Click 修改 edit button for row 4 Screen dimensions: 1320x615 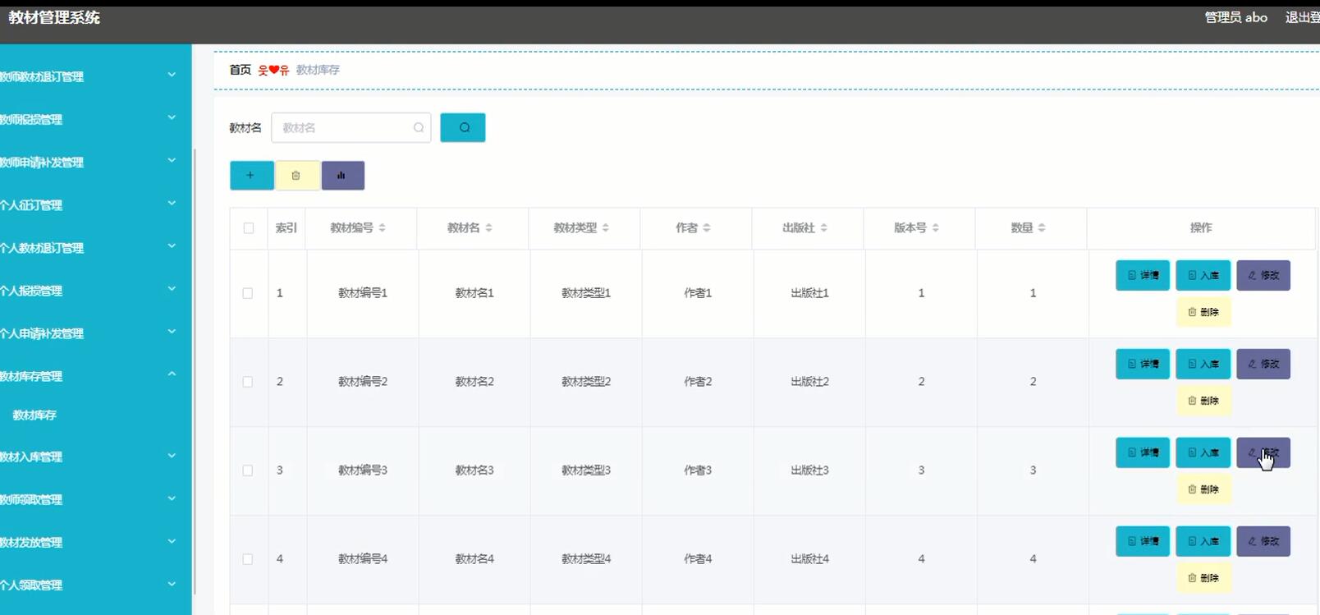point(1263,541)
